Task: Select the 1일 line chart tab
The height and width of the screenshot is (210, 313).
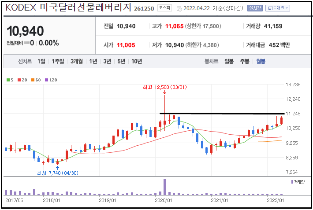Action: (x=41, y=61)
